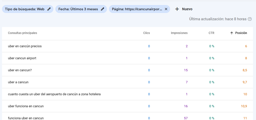Sort by Posición column header
Screen dimensions: 256x120
(x=241, y=33)
